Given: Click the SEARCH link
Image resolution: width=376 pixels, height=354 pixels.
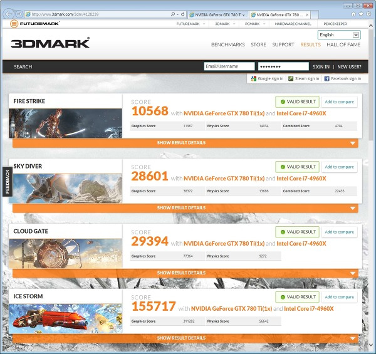Looking at the screenshot, I should [23, 66].
